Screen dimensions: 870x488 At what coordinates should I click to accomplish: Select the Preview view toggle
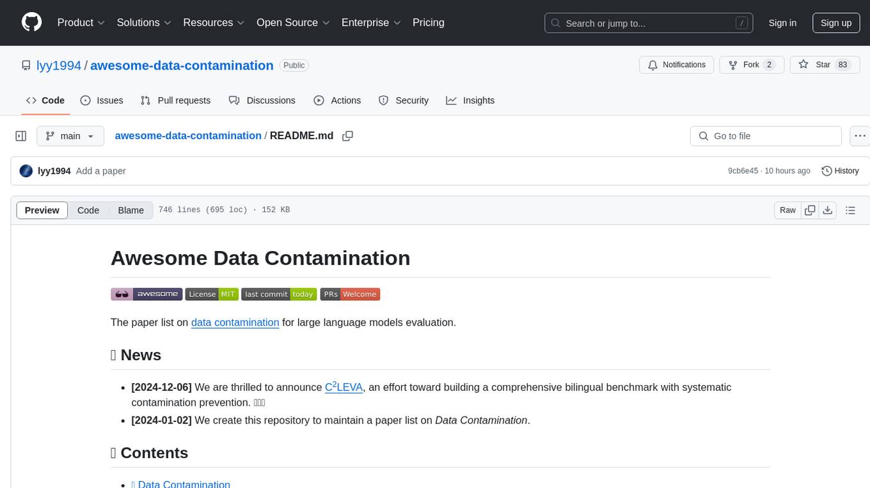pyautogui.click(x=42, y=210)
